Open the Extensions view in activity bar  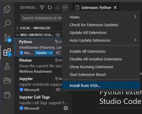point(7,53)
